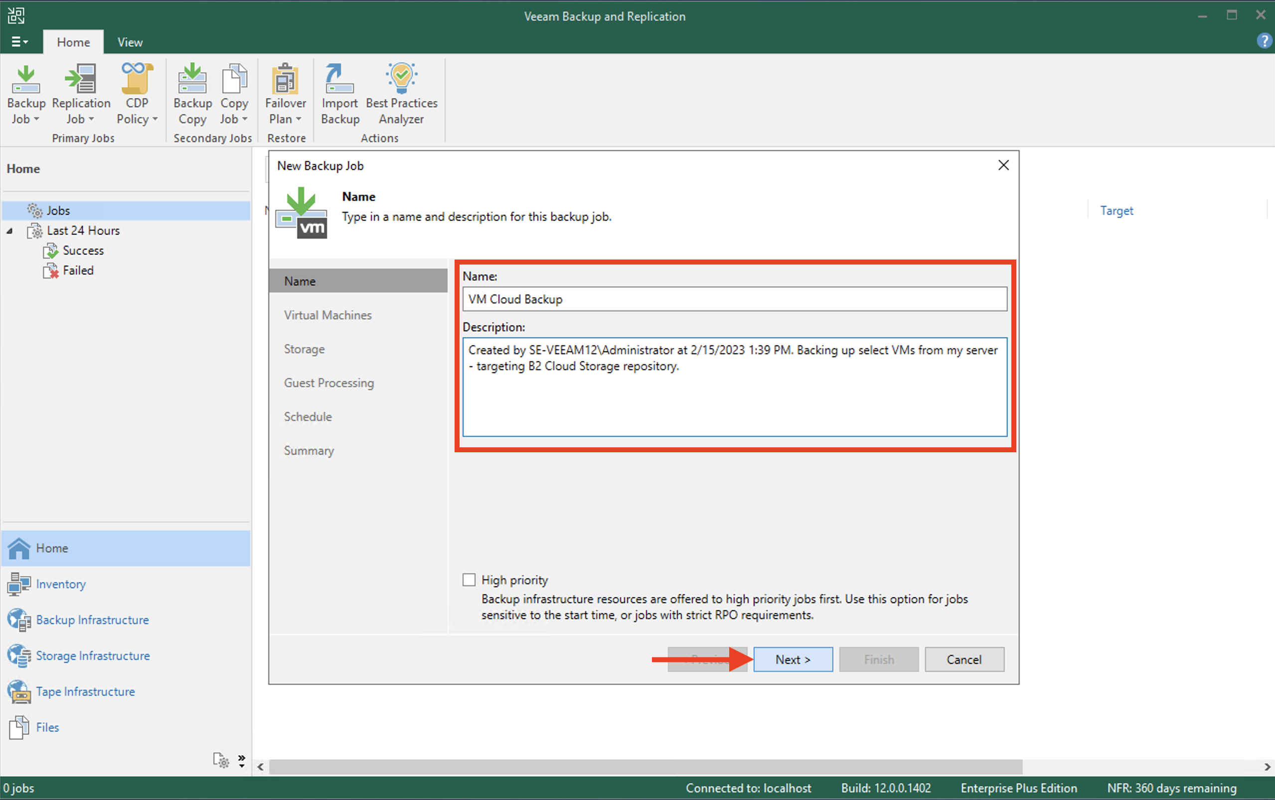This screenshot has height=800, width=1275.
Task: Click the Inventory view icon
Action: pyautogui.click(x=19, y=584)
